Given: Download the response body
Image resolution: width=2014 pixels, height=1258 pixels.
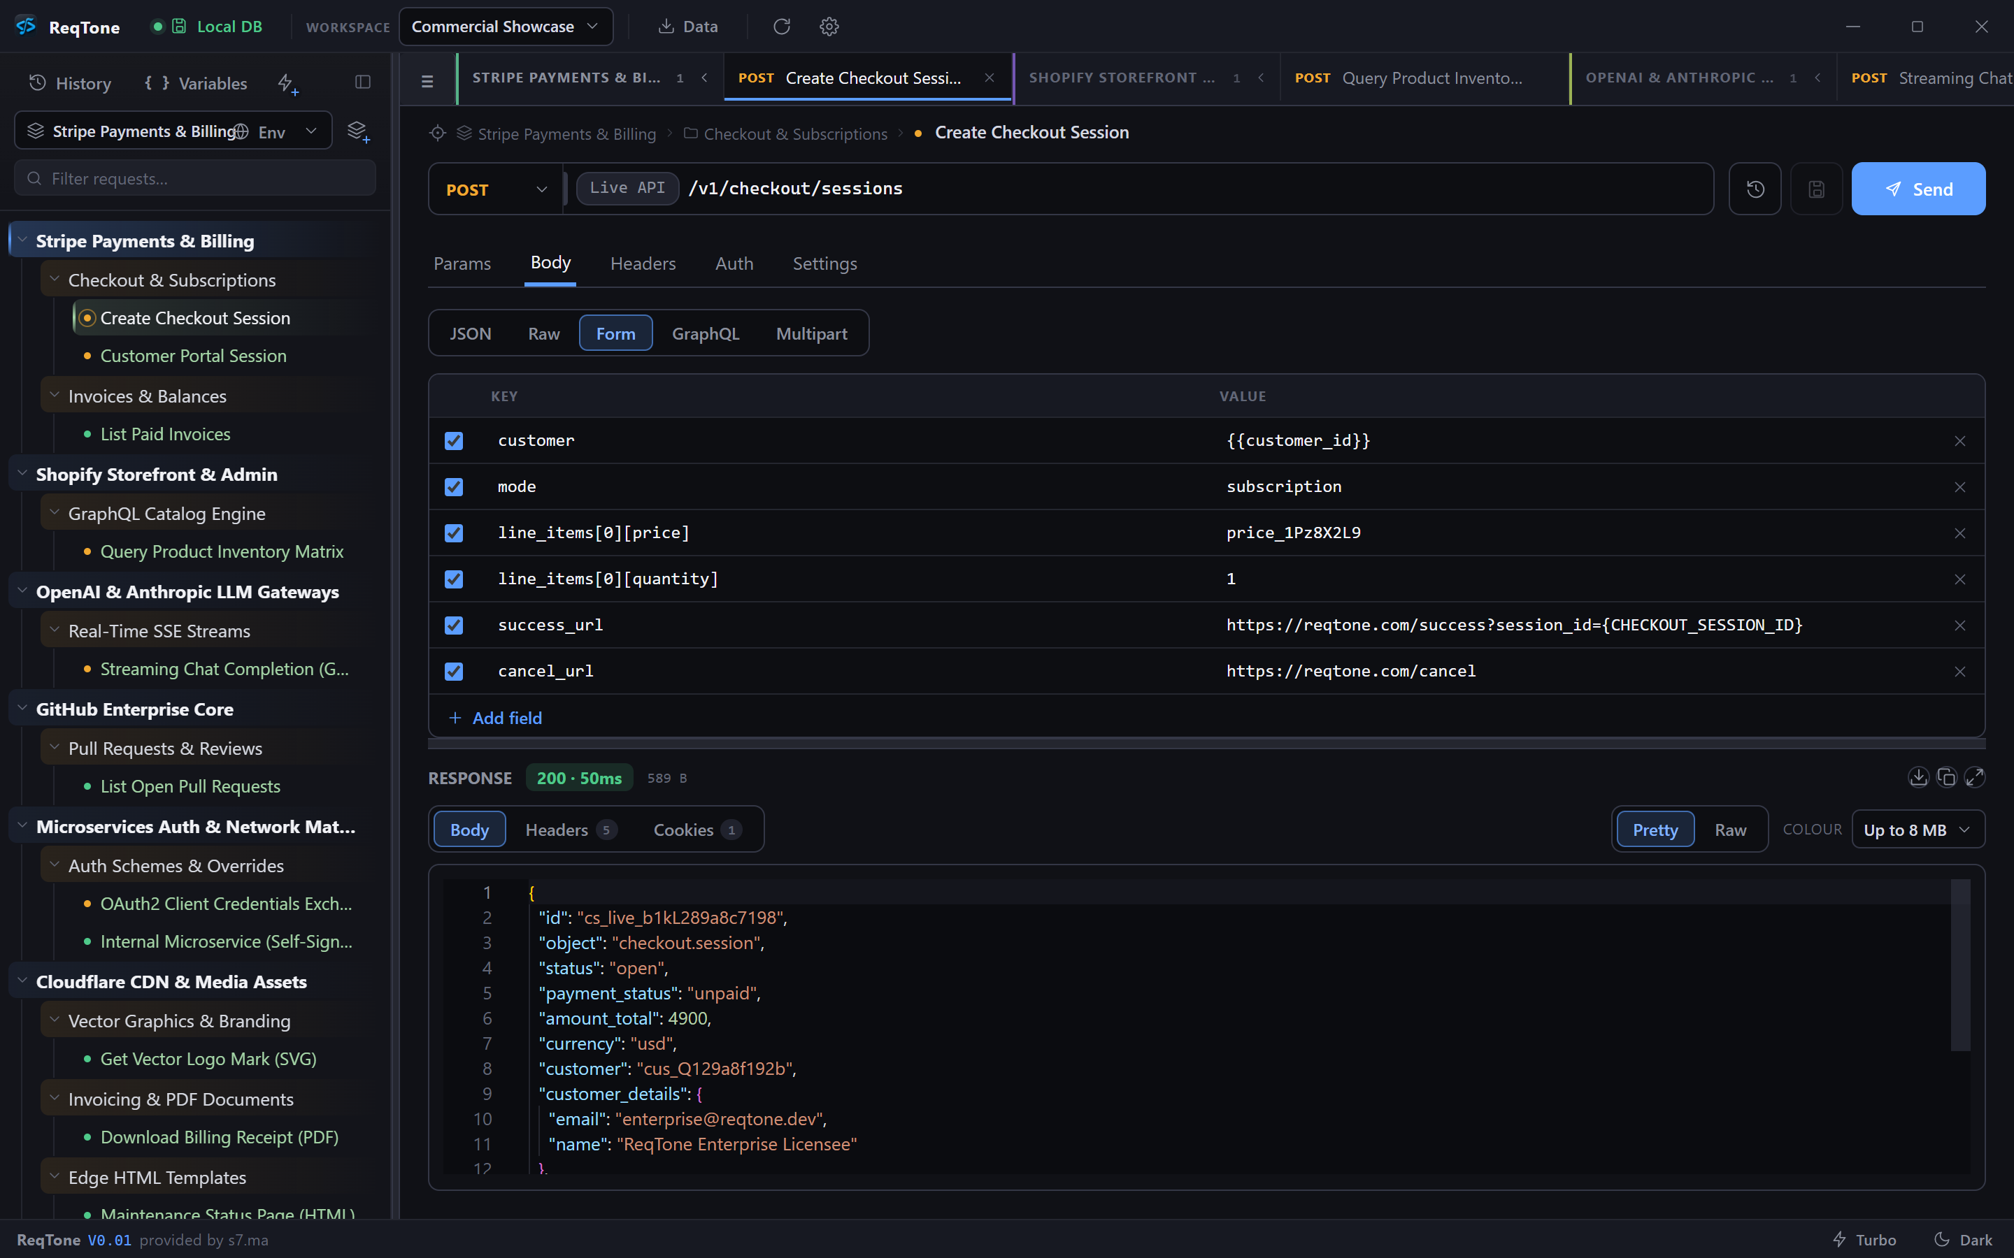Looking at the screenshot, I should 1917,777.
